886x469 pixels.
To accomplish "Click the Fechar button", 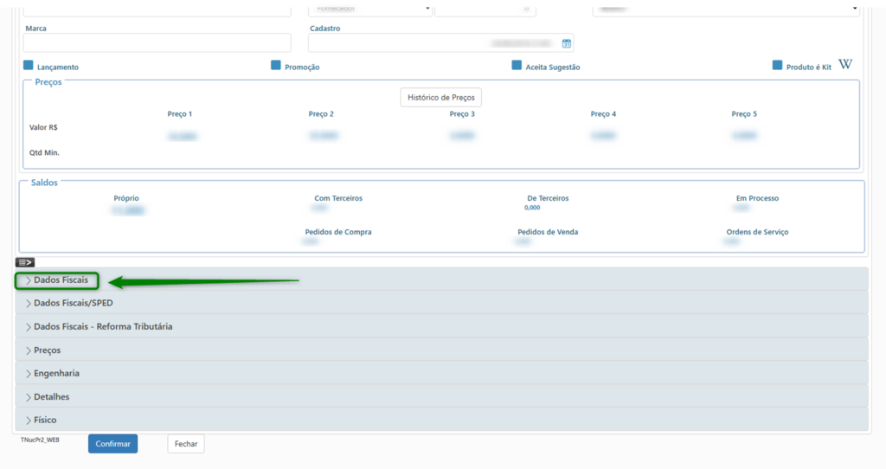I will pyautogui.click(x=186, y=444).
